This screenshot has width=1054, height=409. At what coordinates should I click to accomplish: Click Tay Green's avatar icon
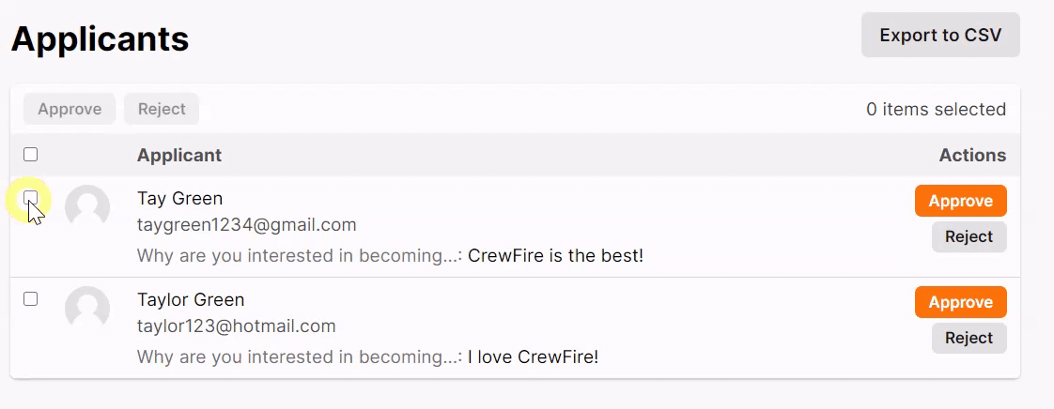[87, 207]
